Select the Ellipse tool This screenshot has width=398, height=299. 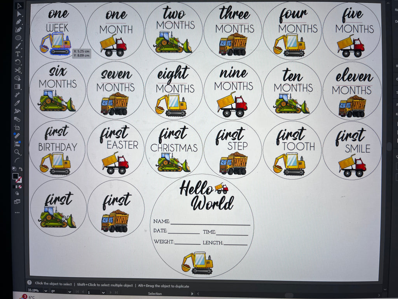point(18,38)
